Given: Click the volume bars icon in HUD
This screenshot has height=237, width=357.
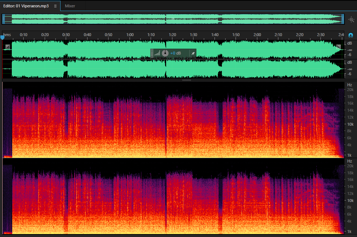Looking at the screenshot, I should pos(157,53).
